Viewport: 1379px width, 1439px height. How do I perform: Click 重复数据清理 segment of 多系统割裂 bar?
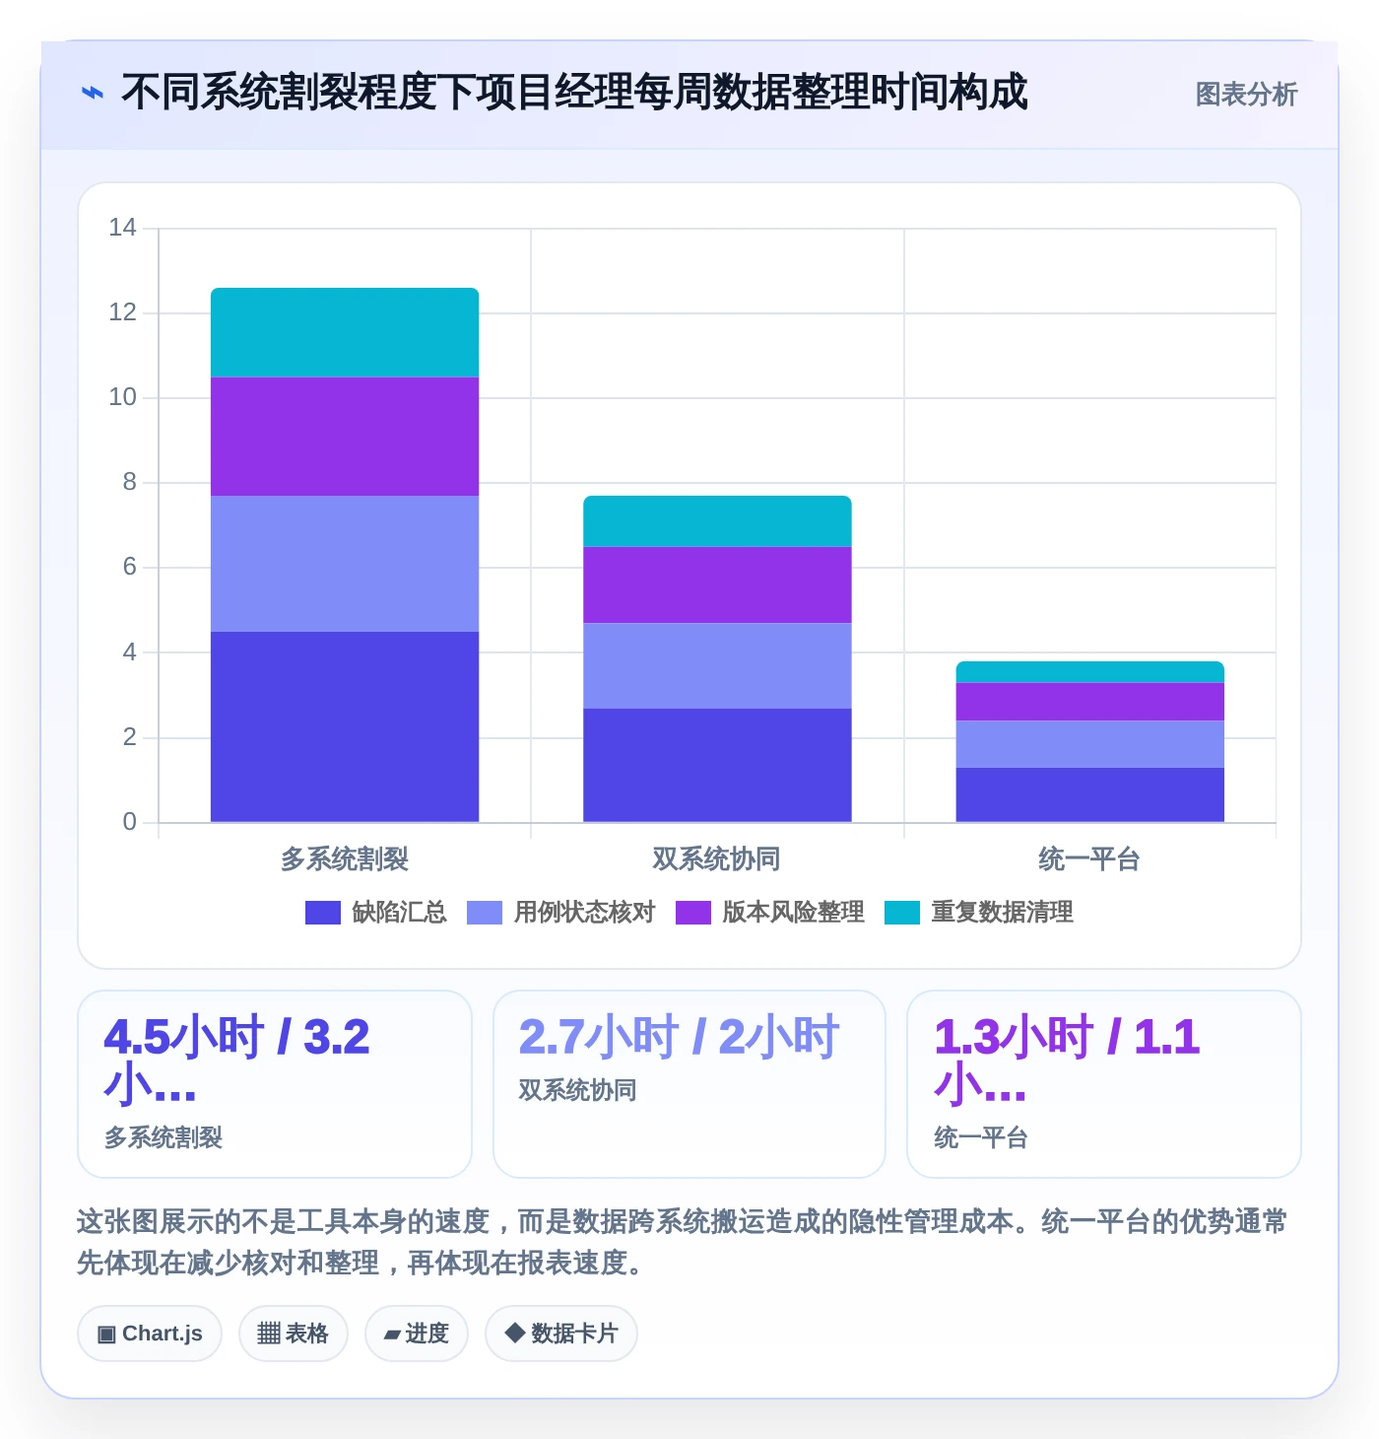(345, 333)
